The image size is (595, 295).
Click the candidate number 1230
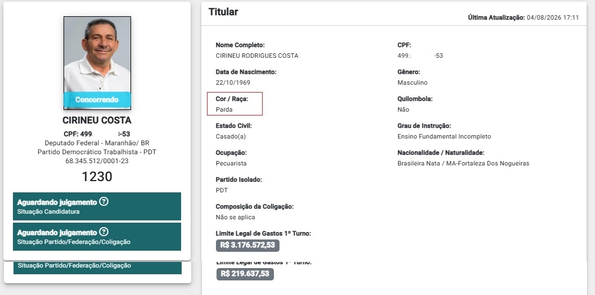click(97, 177)
